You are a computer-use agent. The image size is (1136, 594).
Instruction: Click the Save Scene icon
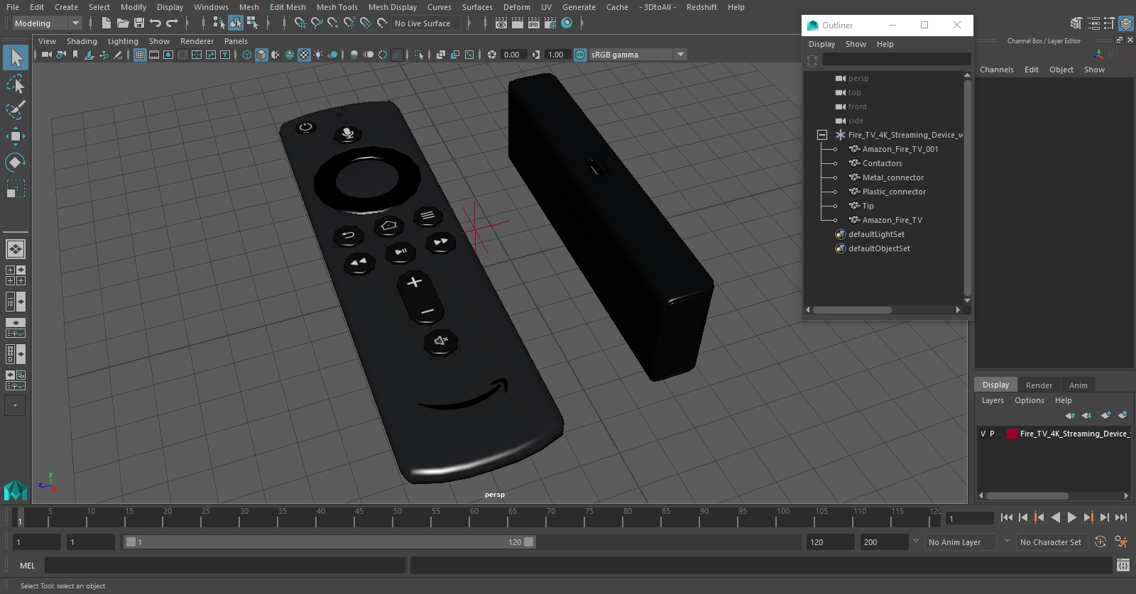[x=139, y=23]
